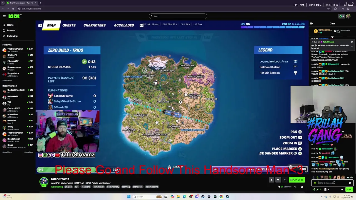Screen dimensions: 356x200
Task: Click the arcraiders tag
Action: click(137, 187)
